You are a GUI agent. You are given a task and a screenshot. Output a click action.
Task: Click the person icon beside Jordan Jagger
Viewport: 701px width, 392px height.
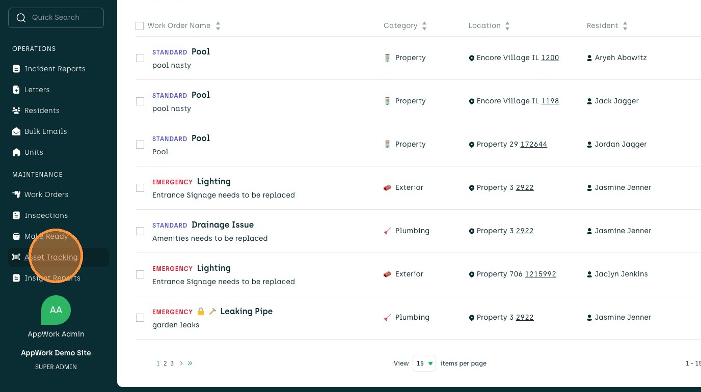click(x=590, y=145)
